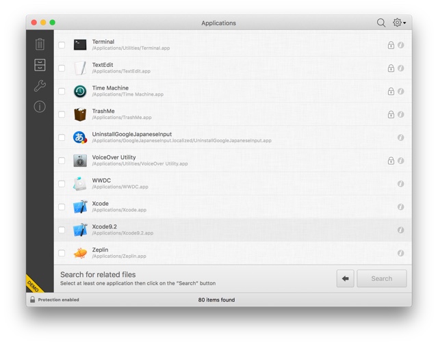Image resolution: width=438 pixels, height=344 pixels.
Task: Click the Xcode9.2 app icon
Action: 80,230
